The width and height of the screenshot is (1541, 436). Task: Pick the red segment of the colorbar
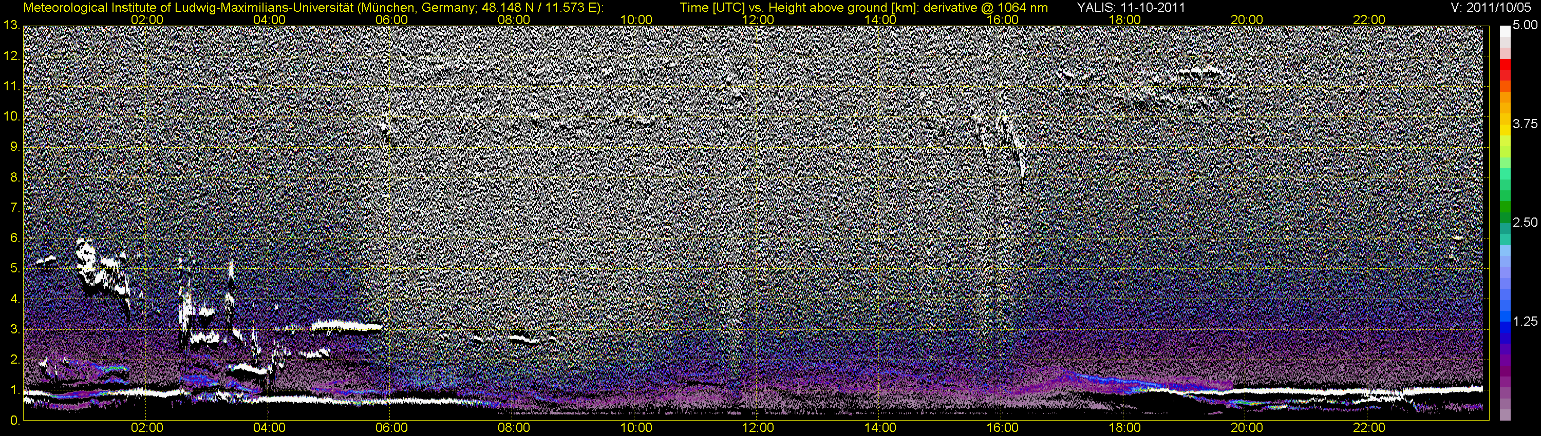click(x=1505, y=65)
